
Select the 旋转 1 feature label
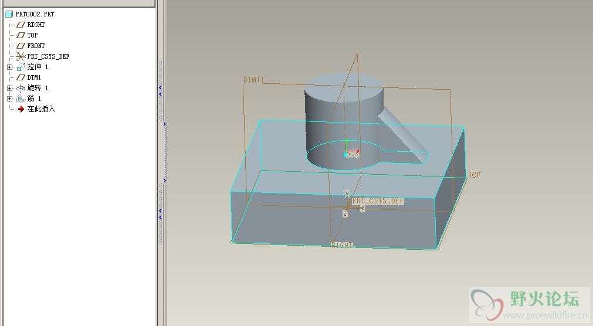[38, 88]
